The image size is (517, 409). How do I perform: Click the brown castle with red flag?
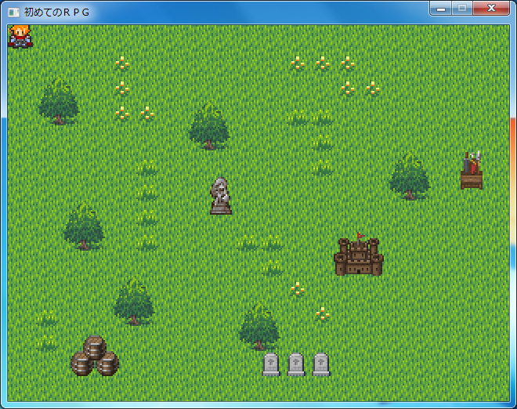click(x=358, y=255)
